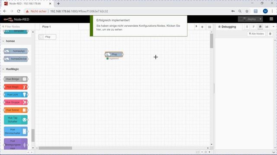Click the browser address bar URL
This screenshot has width=277, height=155.
[x=79, y=11]
